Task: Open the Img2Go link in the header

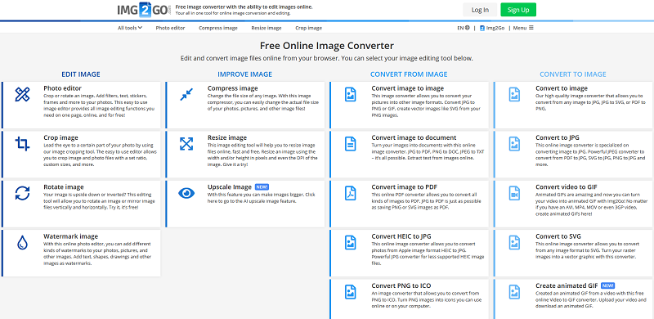Action: coord(492,28)
